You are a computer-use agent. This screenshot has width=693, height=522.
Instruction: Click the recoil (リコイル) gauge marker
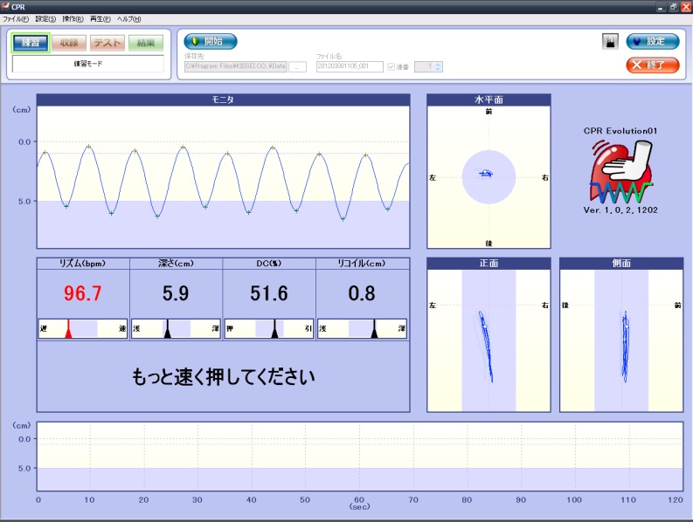[x=374, y=329]
